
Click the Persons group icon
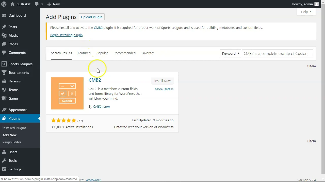point(4,81)
